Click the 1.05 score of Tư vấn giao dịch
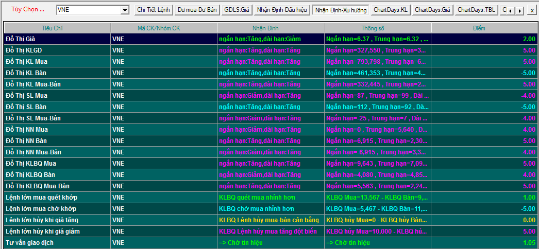The image size is (539, 249). (x=529, y=243)
